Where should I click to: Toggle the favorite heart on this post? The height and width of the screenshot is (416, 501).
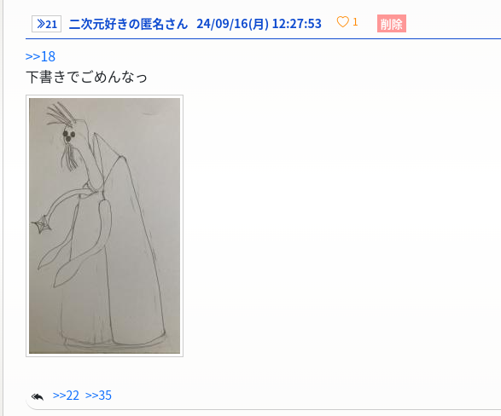(342, 22)
